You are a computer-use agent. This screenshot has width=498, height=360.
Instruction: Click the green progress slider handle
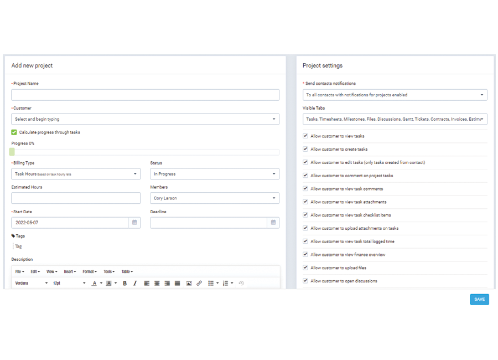[12, 152]
